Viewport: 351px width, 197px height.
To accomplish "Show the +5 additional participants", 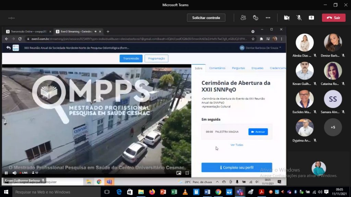I will tap(333, 127).
